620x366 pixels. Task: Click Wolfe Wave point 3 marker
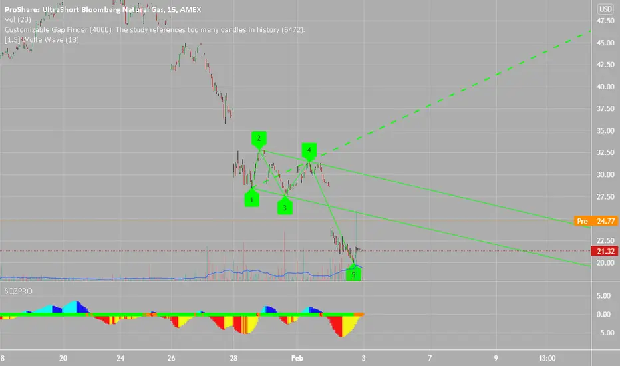point(285,206)
